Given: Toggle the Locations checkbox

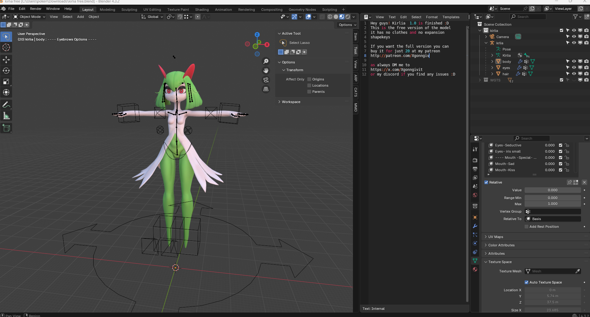Looking at the screenshot, I should click(309, 85).
